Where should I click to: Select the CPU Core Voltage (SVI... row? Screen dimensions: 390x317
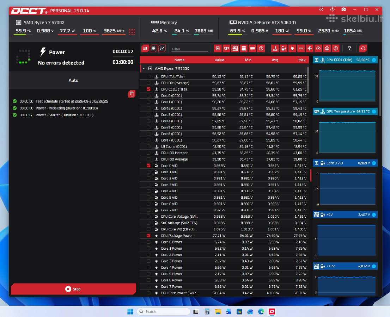(x=224, y=217)
